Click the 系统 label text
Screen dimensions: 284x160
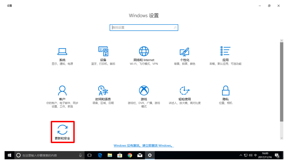click(62, 60)
